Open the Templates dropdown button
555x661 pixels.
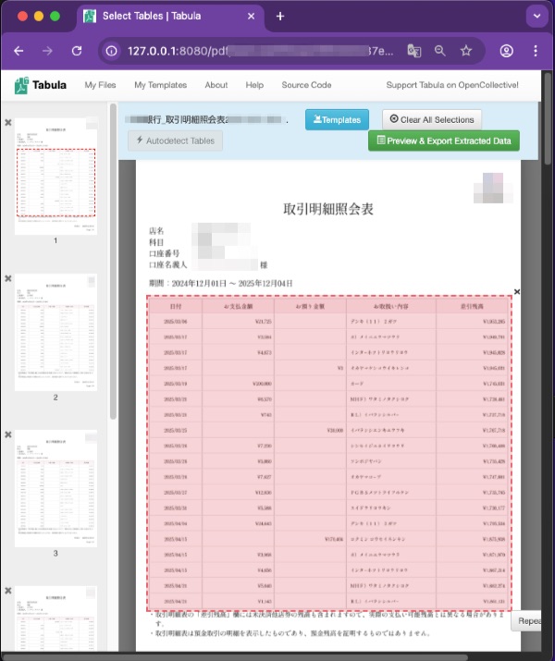pos(337,119)
